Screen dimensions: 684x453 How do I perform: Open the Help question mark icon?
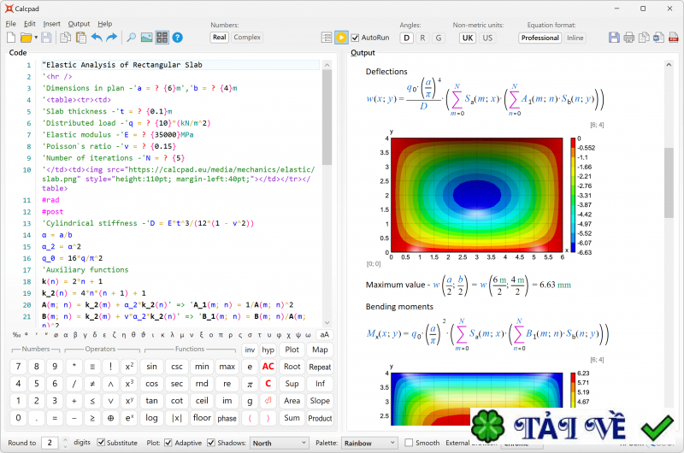point(177,38)
